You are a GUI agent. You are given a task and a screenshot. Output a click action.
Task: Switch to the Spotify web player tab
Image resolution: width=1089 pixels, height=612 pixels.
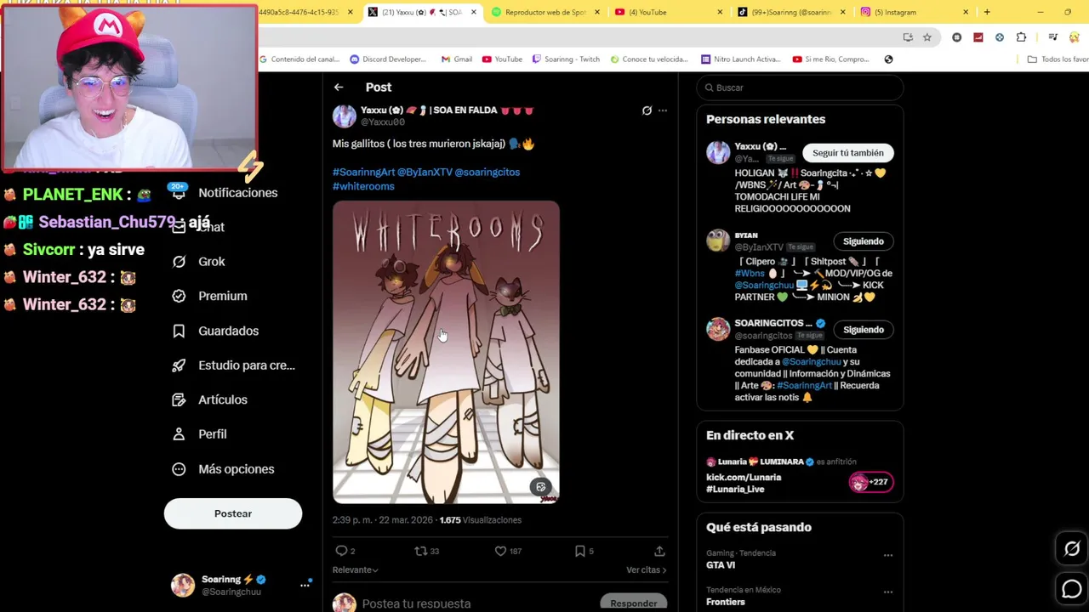[545, 12]
